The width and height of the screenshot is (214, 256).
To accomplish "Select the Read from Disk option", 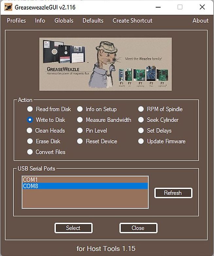I will (x=30, y=109).
